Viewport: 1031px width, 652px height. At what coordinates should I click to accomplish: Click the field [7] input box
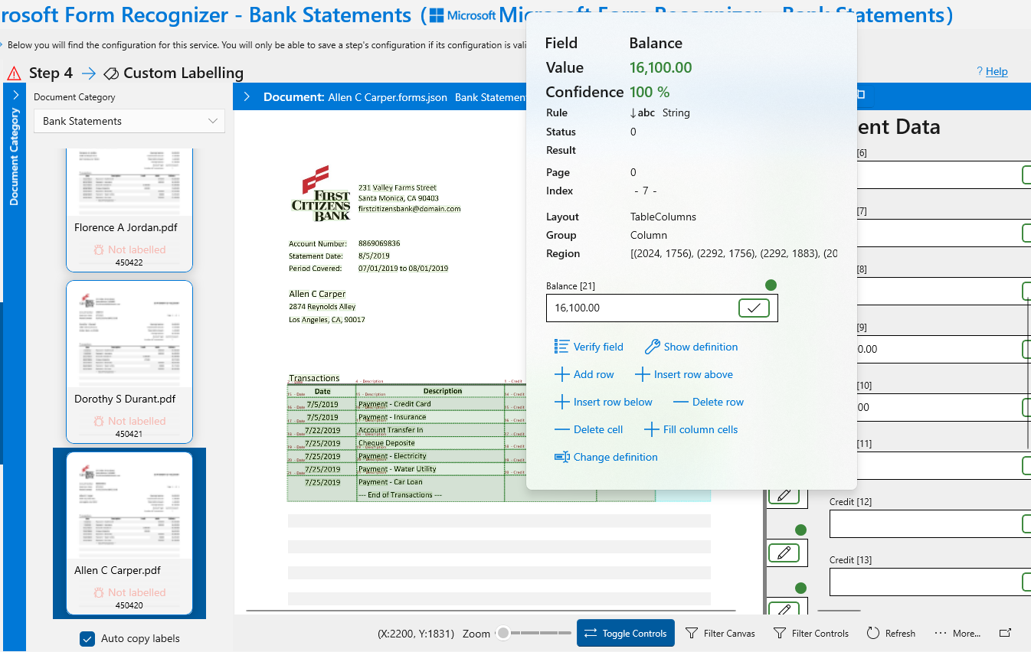pyautogui.click(x=944, y=233)
